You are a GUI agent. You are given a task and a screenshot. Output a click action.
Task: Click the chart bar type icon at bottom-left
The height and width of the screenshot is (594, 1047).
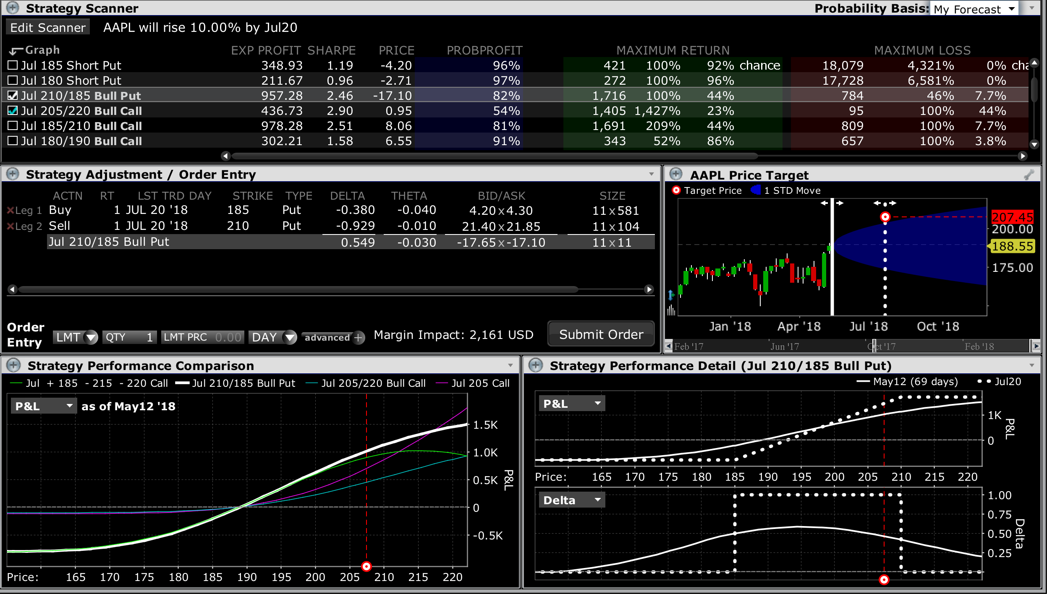coord(671,310)
